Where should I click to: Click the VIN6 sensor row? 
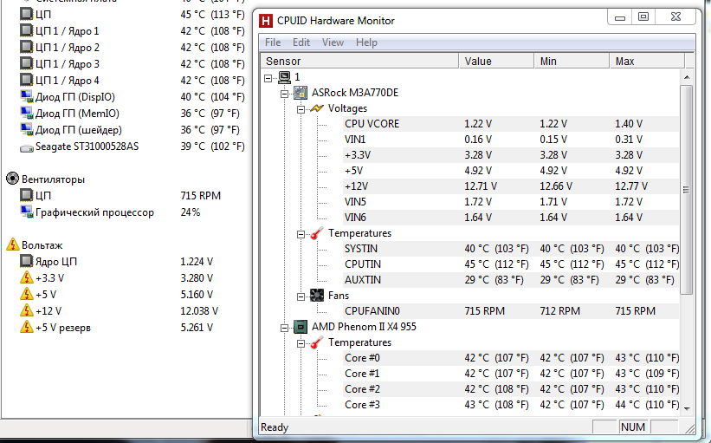pyautogui.click(x=511, y=218)
